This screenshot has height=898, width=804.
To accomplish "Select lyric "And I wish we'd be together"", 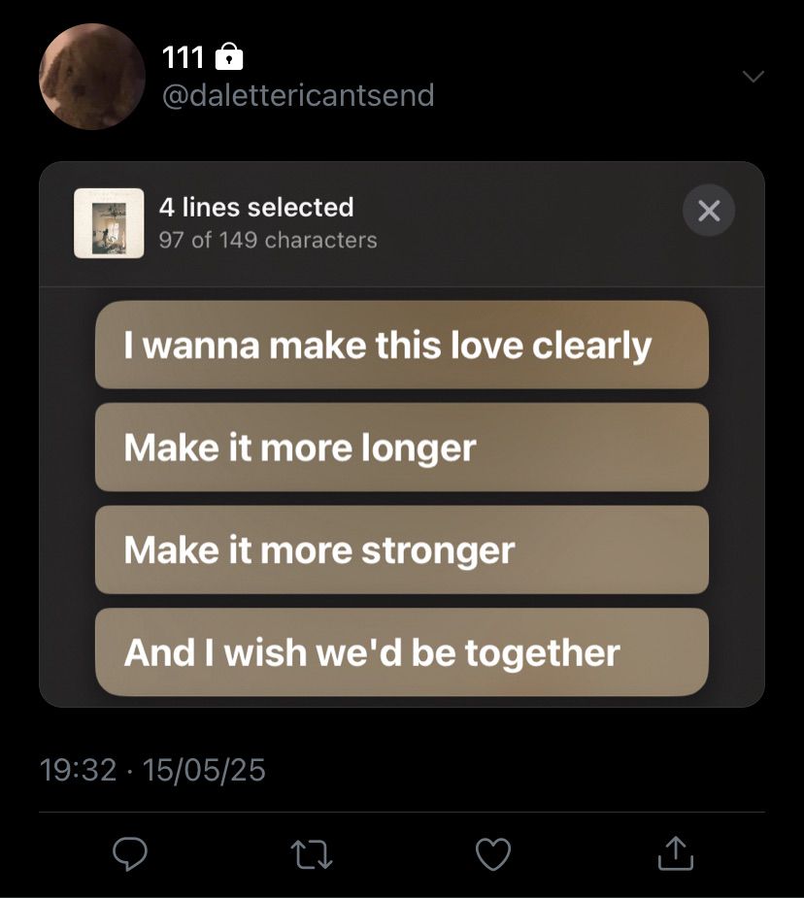I will [x=401, y=652].
